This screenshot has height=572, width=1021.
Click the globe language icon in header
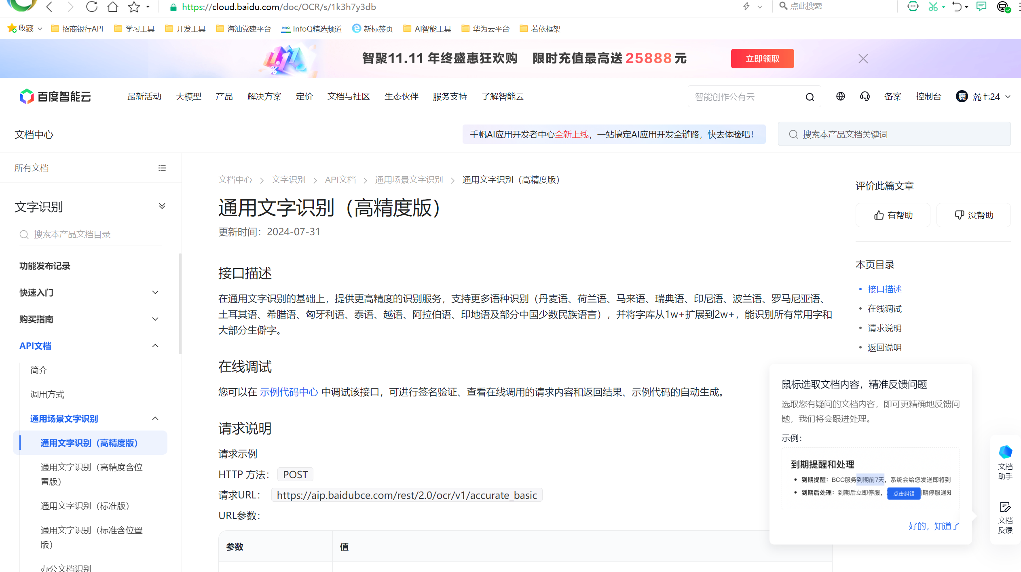840,96
